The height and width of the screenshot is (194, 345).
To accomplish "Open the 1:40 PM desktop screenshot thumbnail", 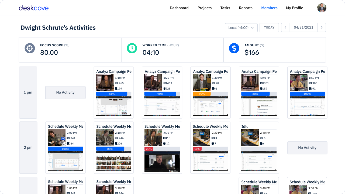I will click(259, 106).
